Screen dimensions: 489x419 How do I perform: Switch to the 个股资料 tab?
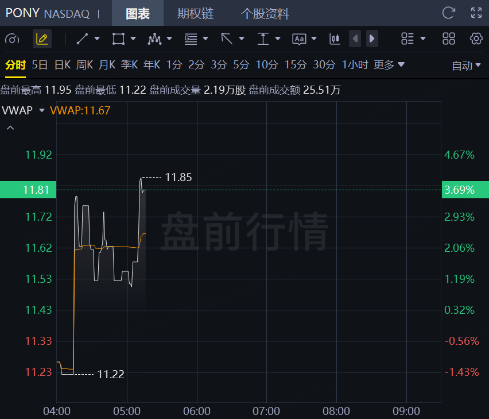265,13
